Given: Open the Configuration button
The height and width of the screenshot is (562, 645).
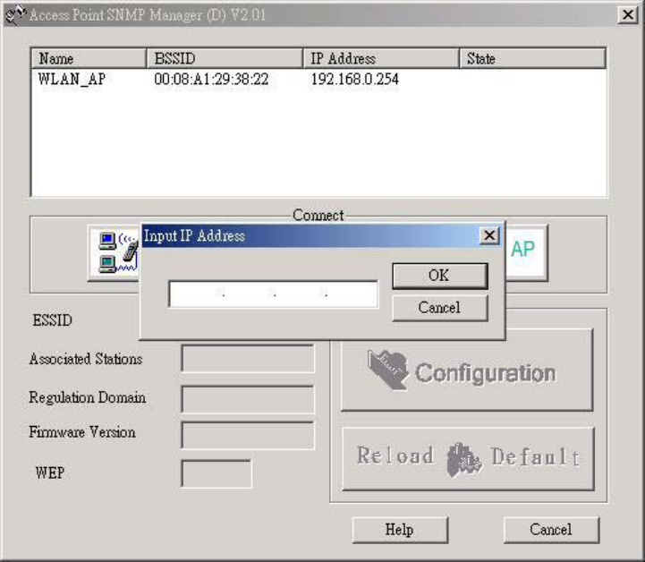Looking at the screenshot, I should 467,370.
